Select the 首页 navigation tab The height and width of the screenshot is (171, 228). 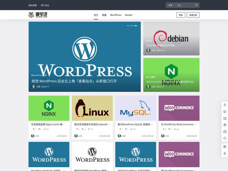pyautogui.click(x=96, y=15)
